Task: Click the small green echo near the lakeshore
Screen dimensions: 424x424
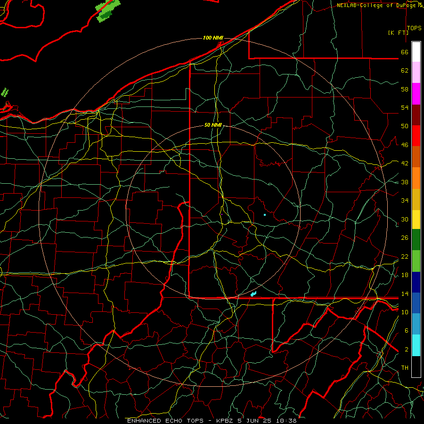Action: pyautogui.click(x=5, y=92)
